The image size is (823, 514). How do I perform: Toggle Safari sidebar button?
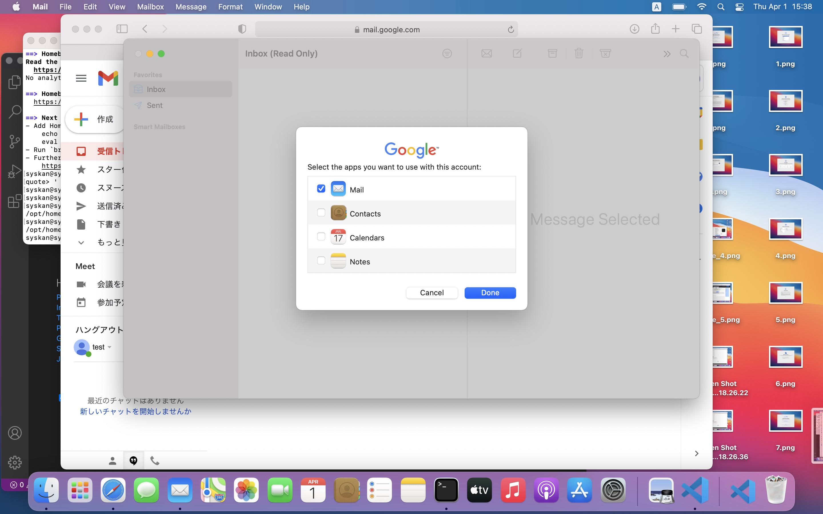click(x=122, y=29)
